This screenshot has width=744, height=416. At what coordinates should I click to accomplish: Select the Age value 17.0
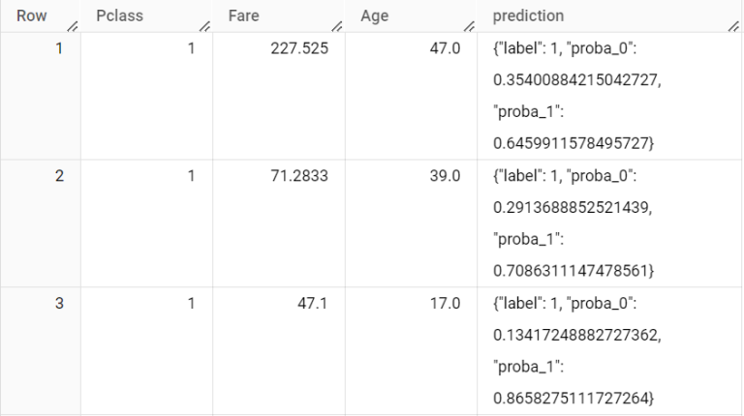[445, 303]
